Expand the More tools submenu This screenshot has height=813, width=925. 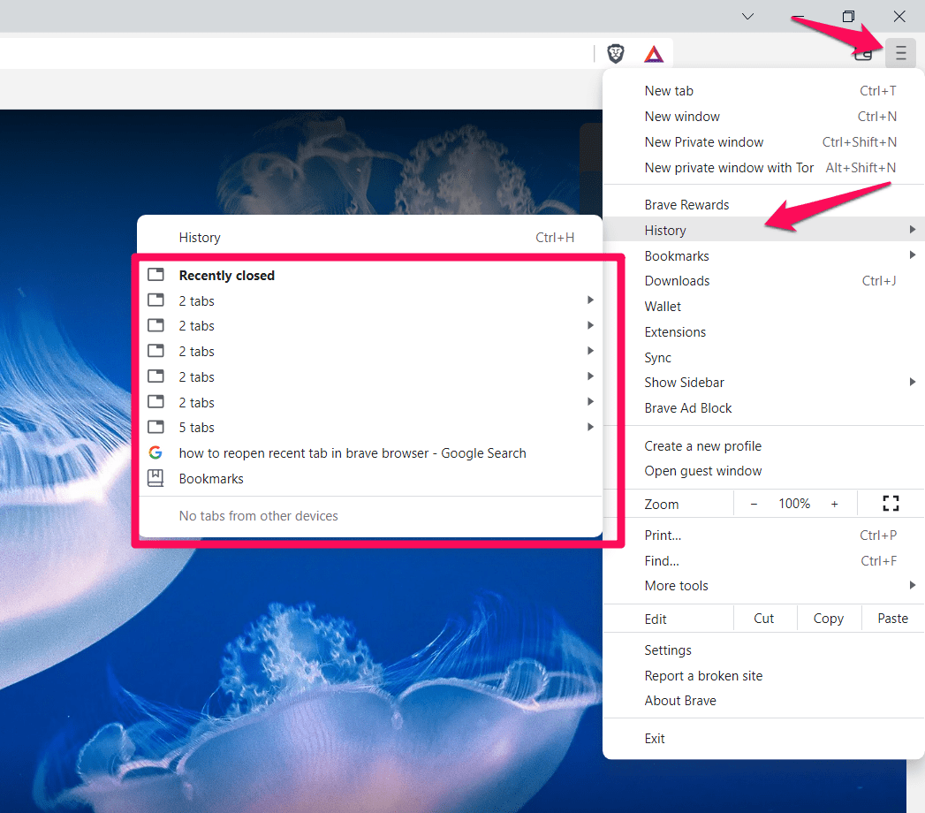pyautogui.click(x=912, y=586)
